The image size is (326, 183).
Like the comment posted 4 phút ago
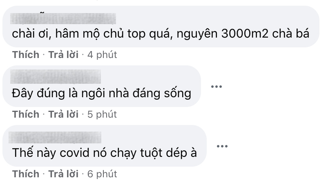[26, 55]
